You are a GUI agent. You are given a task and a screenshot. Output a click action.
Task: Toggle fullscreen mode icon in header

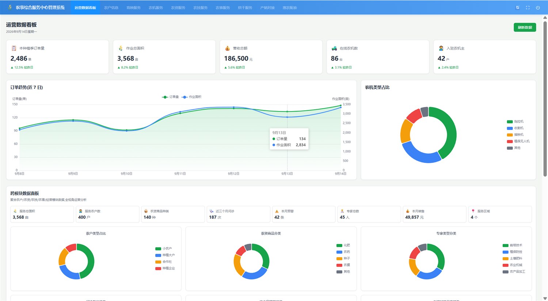(528, 8)
